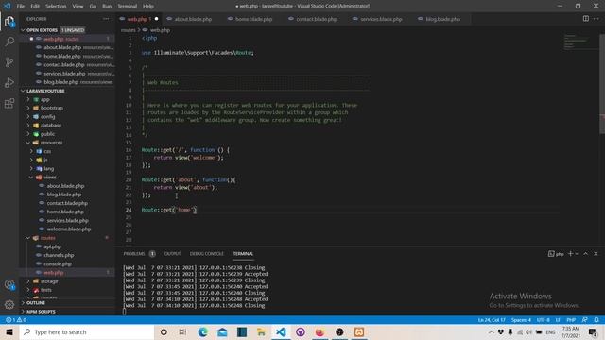Open notifications bell in status bar
This screenshot has width=605, height=340.
(596, 320)
